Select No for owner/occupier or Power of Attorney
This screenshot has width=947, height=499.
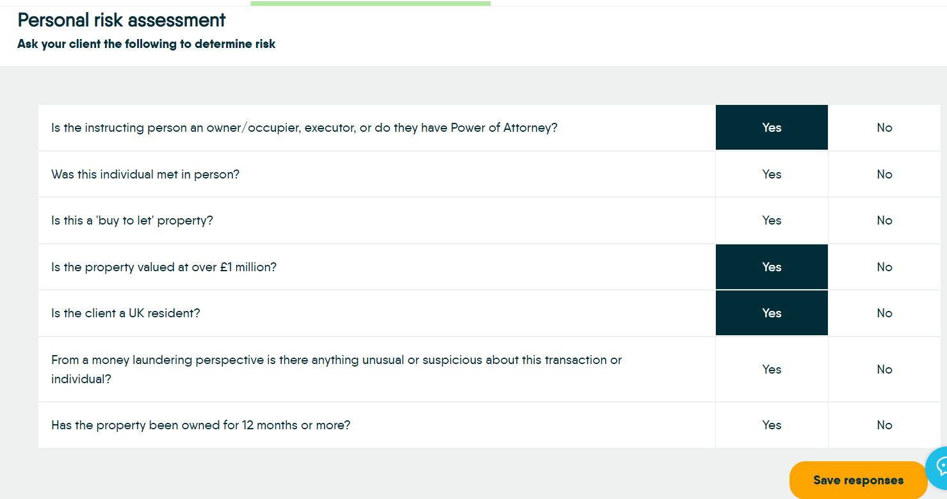pyautogui.click(x=884, y=127)
